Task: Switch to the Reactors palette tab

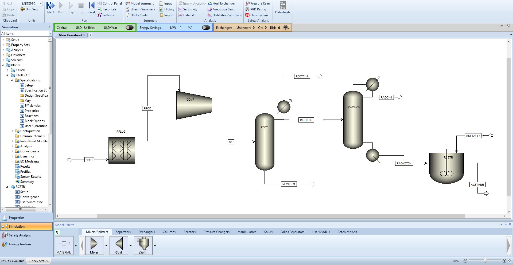Action: tap(189, 232)
